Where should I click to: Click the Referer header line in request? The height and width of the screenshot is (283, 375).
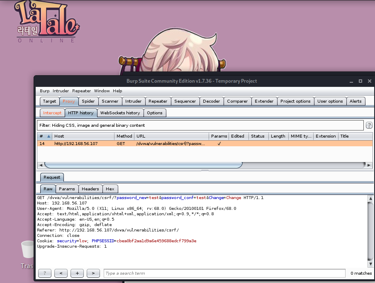click(x=108, y=230)
